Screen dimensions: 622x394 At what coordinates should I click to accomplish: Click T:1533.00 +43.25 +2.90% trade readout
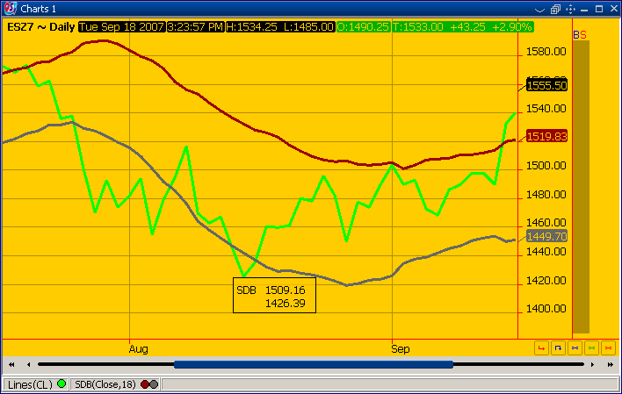coord(462,27)
